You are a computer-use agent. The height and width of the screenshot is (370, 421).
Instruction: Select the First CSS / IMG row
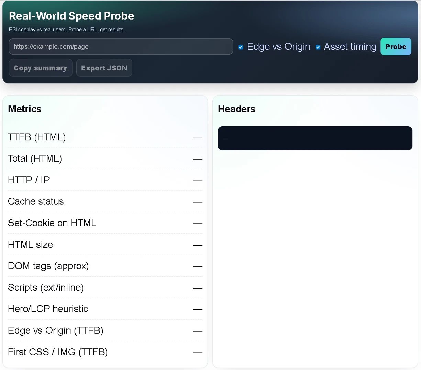click(x=105, y=352)
